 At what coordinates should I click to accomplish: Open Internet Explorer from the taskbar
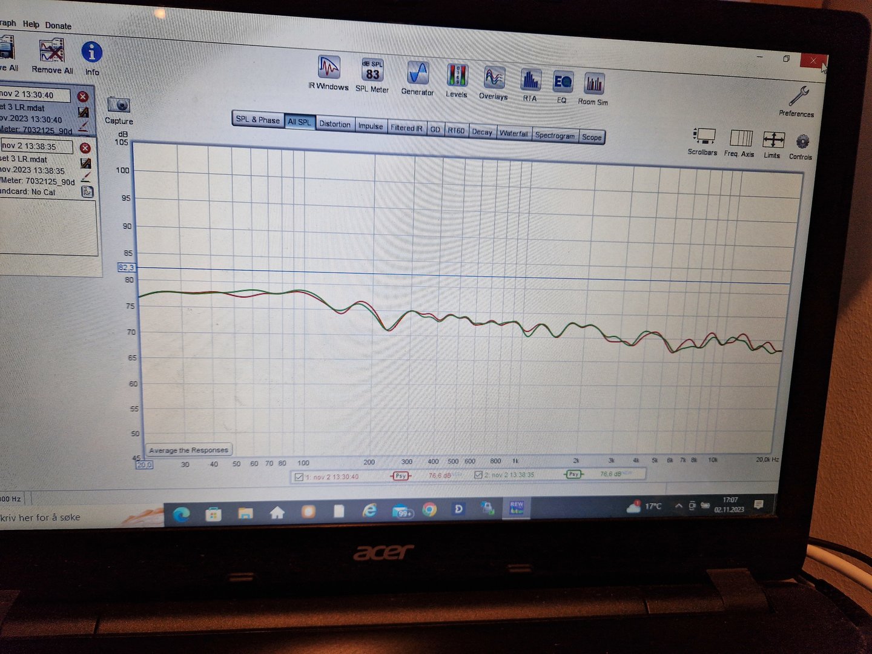[369, 511]
